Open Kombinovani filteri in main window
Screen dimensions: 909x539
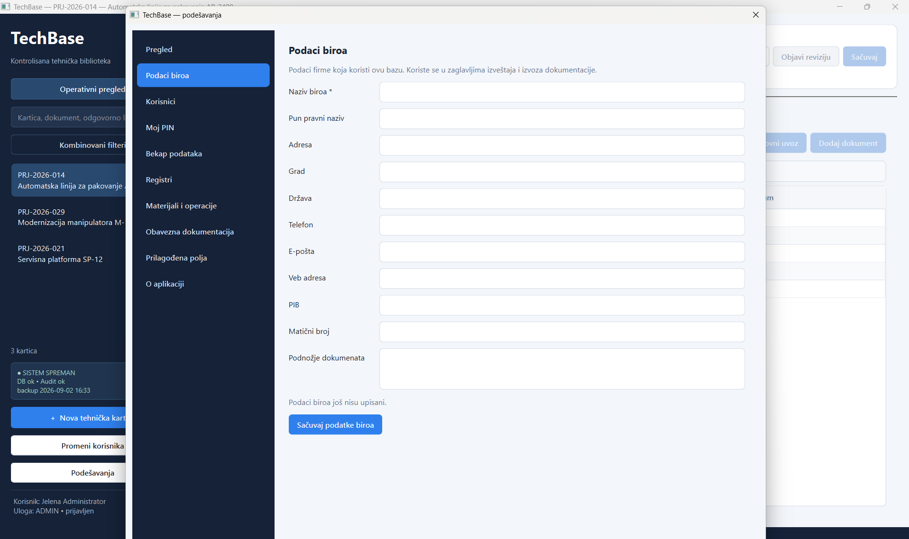click(x=68, y=145)
